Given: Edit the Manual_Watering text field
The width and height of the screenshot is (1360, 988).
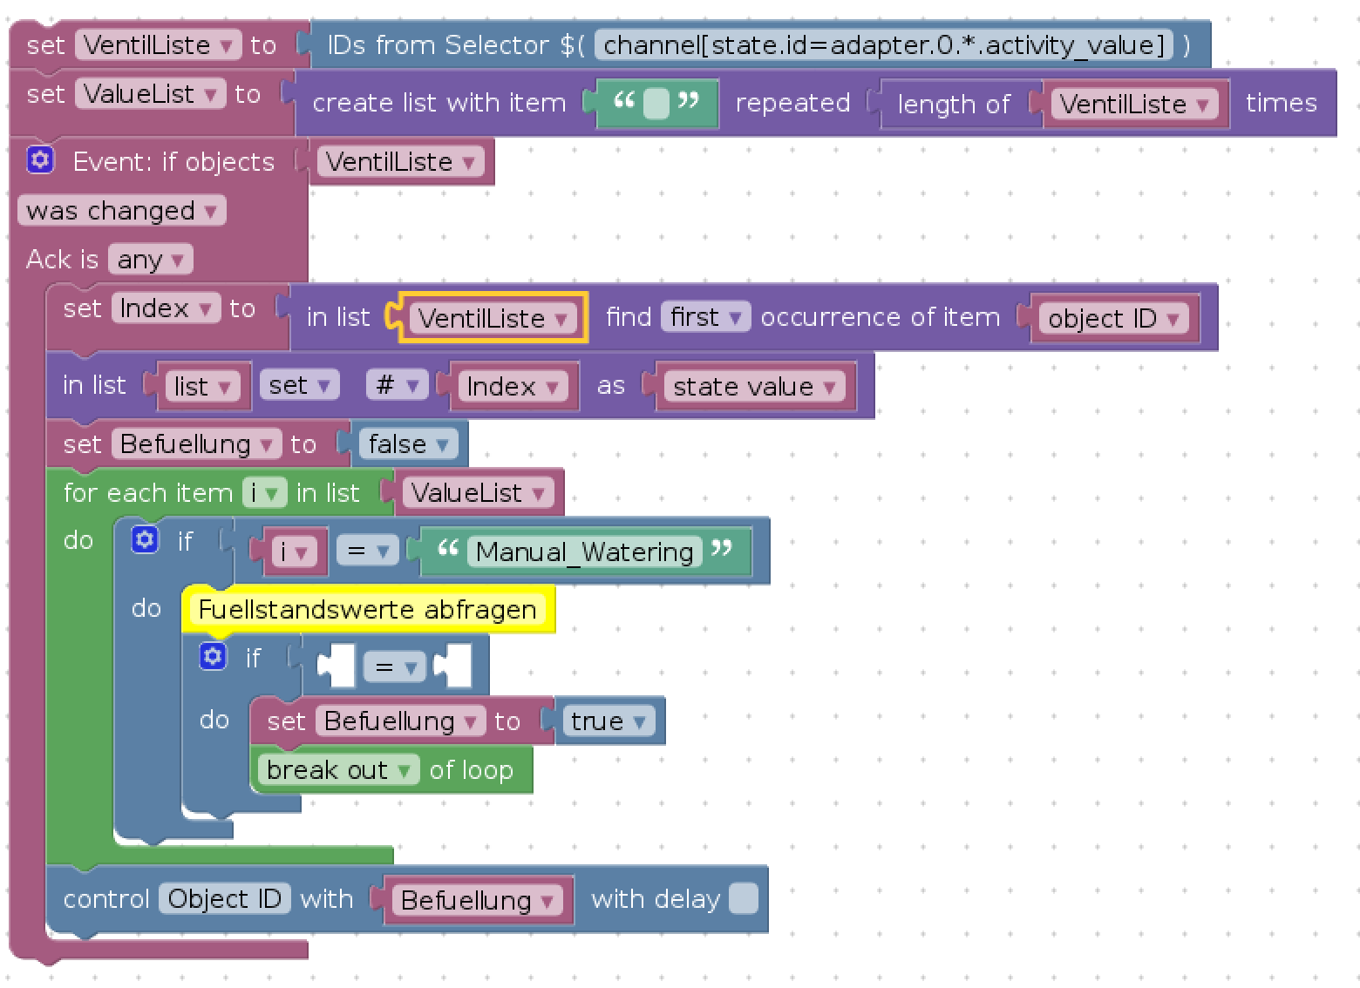Looking at the screenshot, I should (585, 552).
